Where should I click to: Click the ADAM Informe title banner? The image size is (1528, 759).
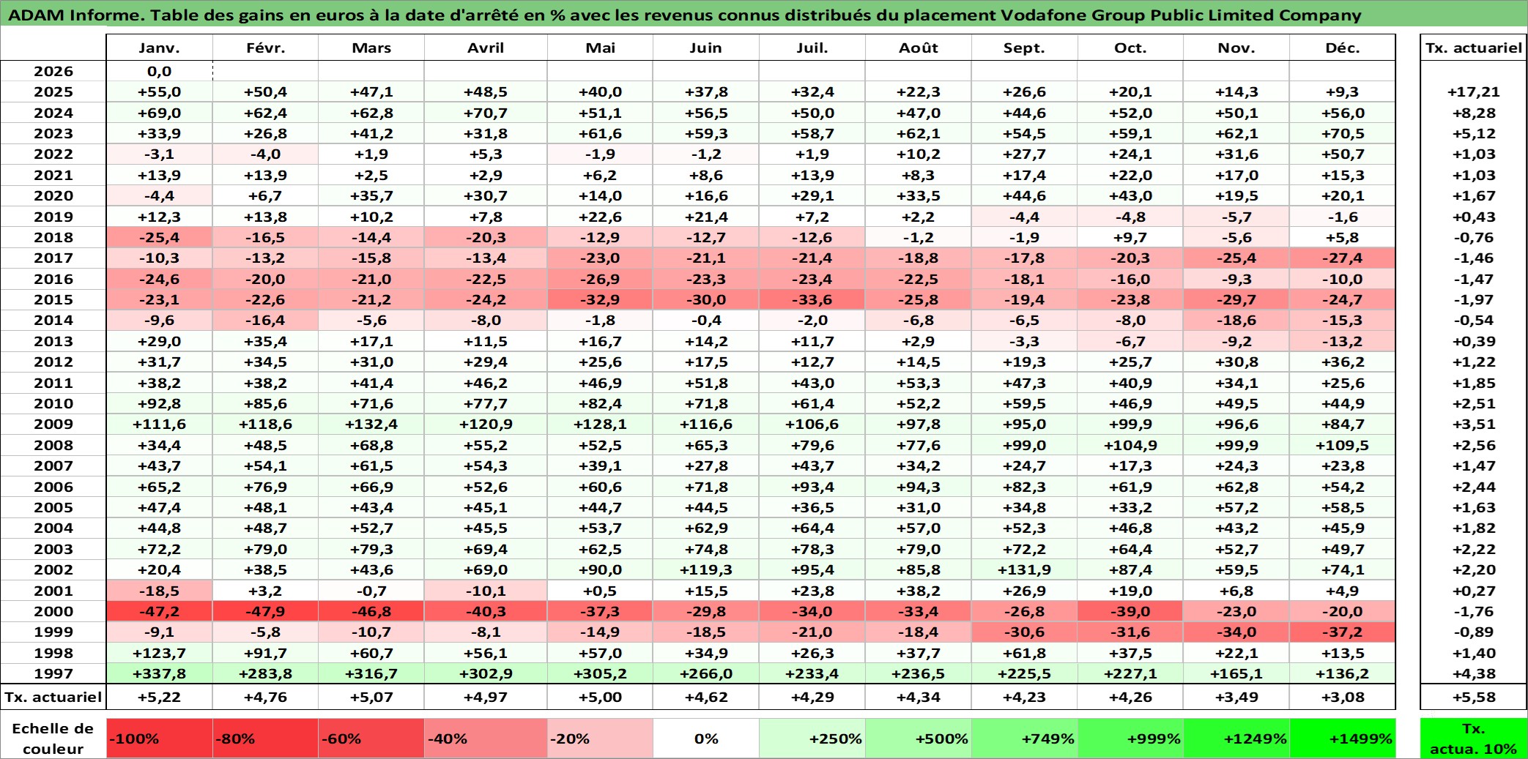pos(764,15)
